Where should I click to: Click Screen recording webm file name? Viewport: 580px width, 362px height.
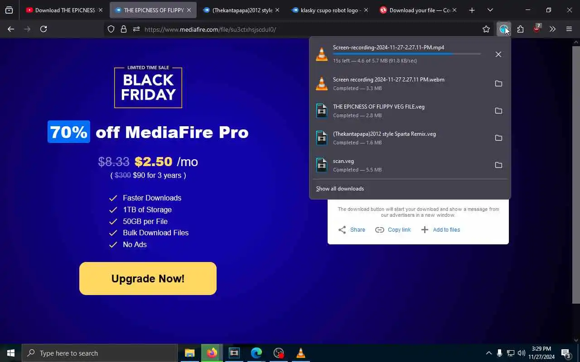click(x=389, y=80)
